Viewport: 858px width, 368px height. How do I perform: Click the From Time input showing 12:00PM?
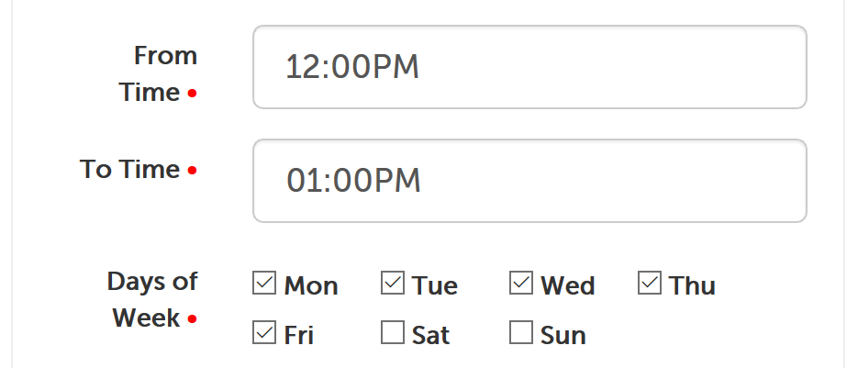529,67
